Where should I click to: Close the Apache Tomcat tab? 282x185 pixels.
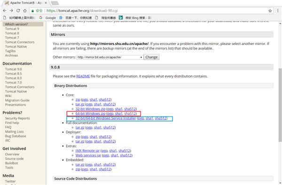coord(46,3)
